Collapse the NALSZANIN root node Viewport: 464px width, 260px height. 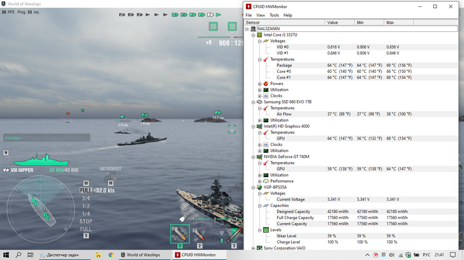(247, 29)
